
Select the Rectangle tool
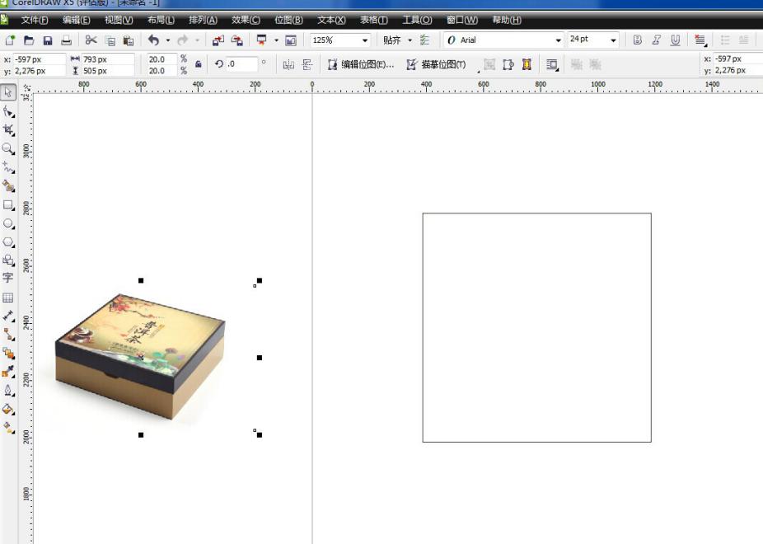8,204
